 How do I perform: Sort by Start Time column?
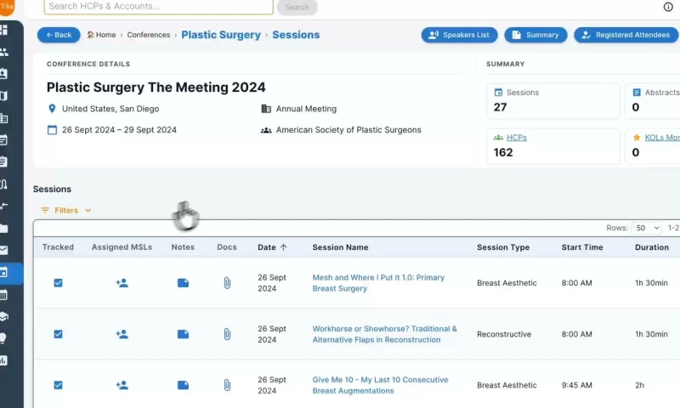click(x=582, y=247)
